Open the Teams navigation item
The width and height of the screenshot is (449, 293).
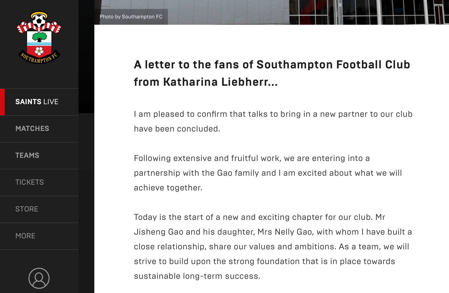[27, 155]
